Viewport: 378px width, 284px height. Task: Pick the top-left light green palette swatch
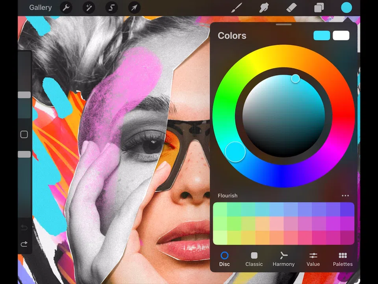click(x=220, y=209)
